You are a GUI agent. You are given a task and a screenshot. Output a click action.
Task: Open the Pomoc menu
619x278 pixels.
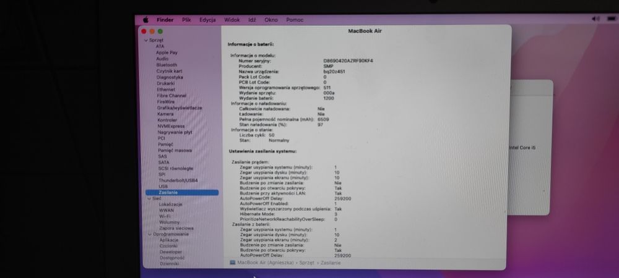[295, 20]
